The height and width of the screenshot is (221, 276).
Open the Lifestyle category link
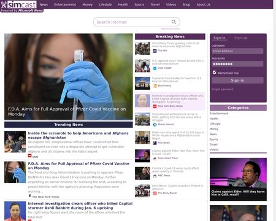215,124
